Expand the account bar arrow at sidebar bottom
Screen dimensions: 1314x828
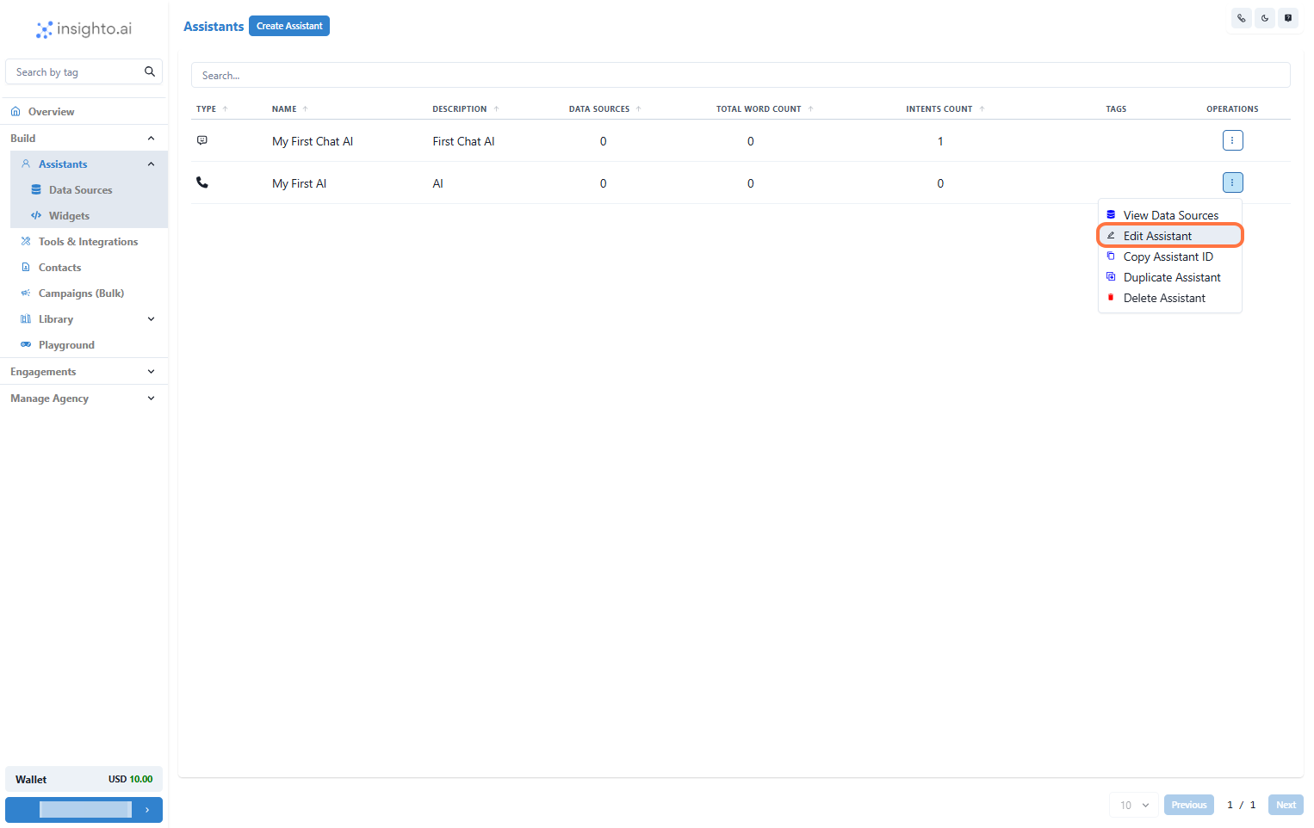(147, 809)
